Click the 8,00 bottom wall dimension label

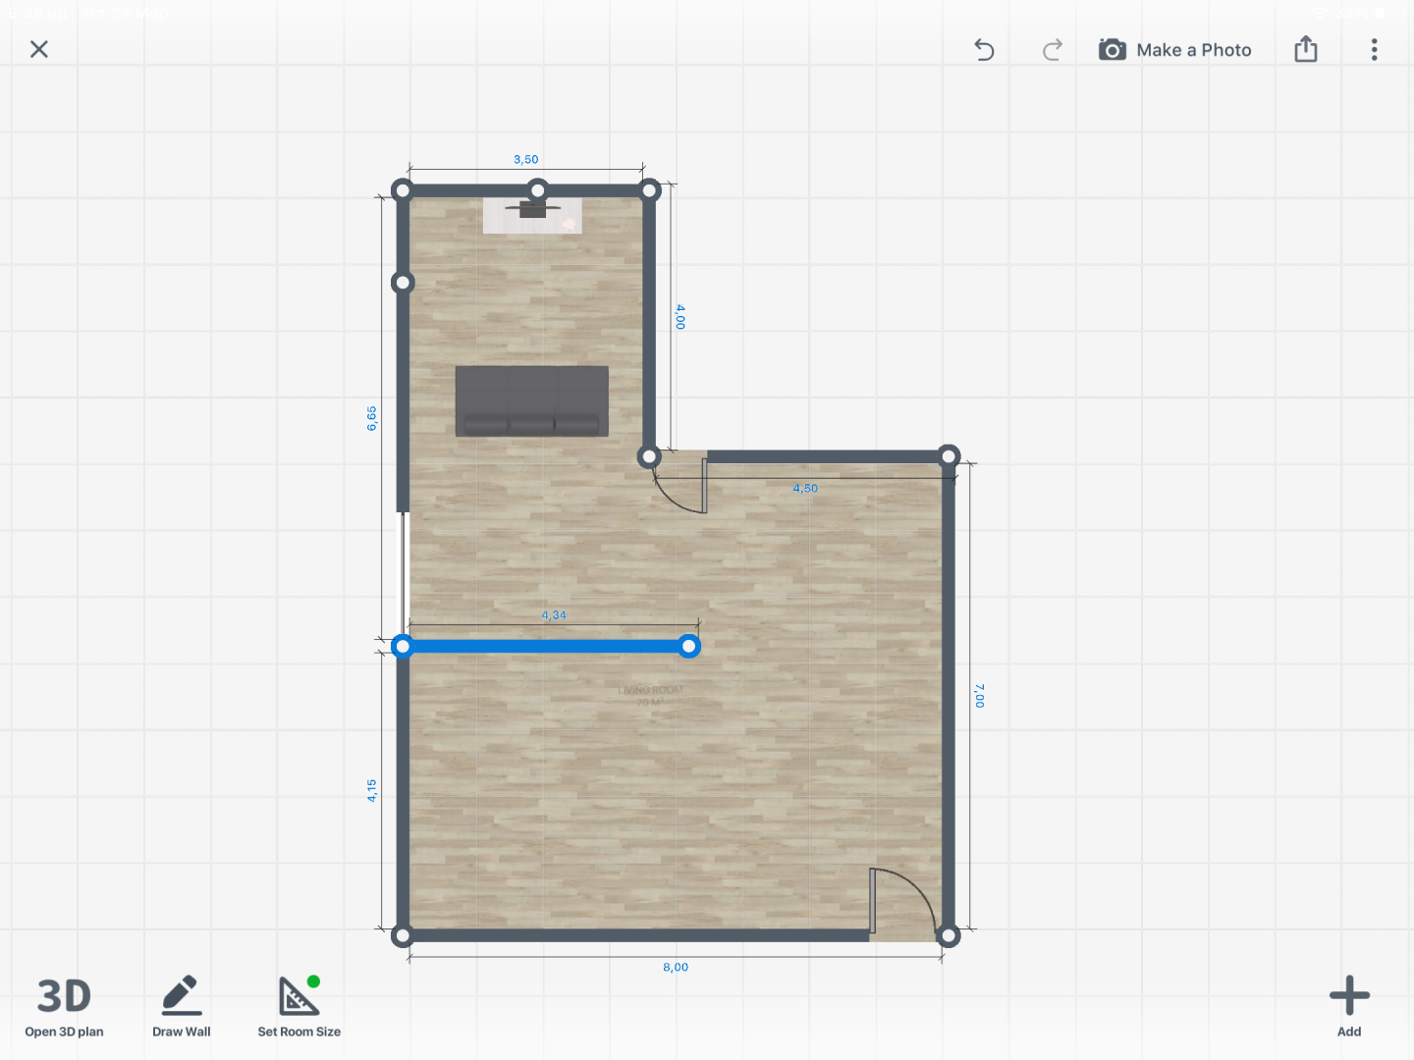[x=676, y=967]
